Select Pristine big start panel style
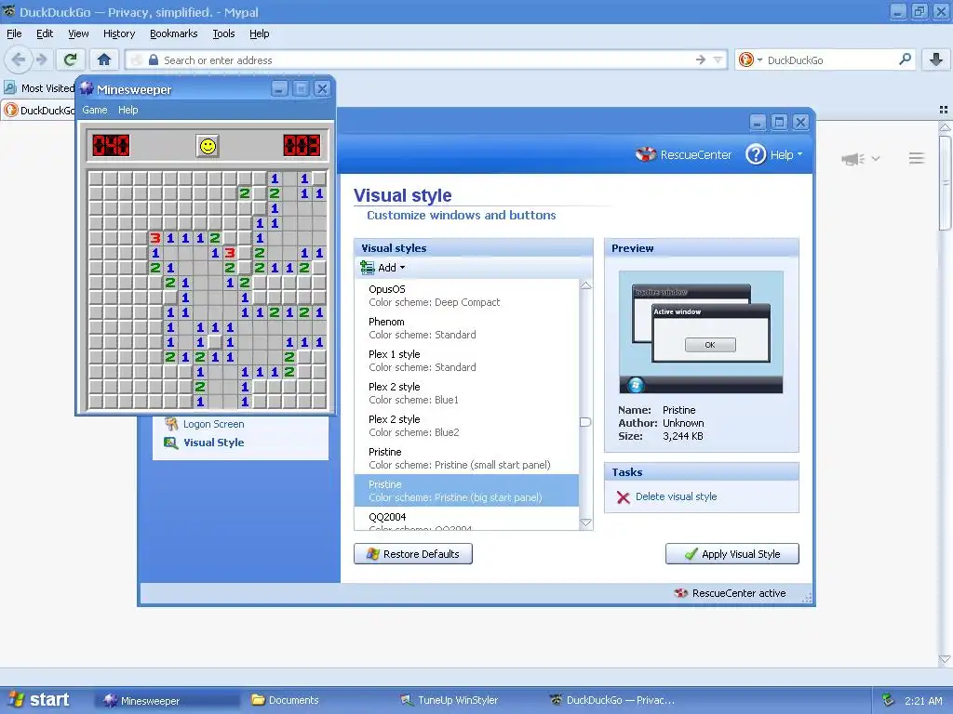953x714 pixels. [x=467, y=491]
